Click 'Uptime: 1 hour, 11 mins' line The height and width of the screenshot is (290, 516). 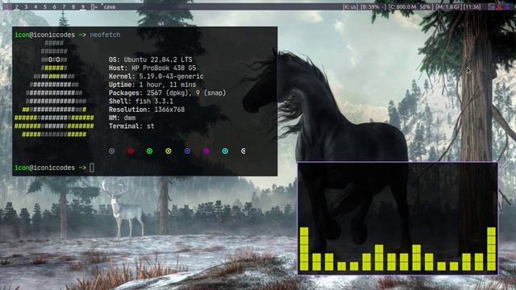pyautogui.click(x=152, y=85)
